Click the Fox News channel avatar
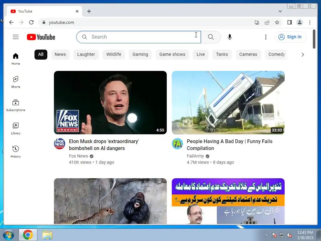Viewport: 321px width, 241px height. click(60, 144)
